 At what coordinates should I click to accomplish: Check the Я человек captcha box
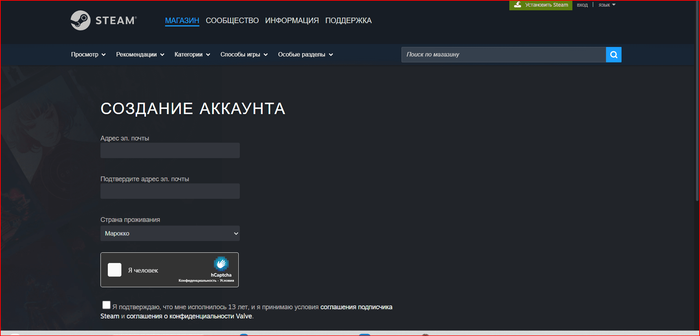[x=114, y=270]
